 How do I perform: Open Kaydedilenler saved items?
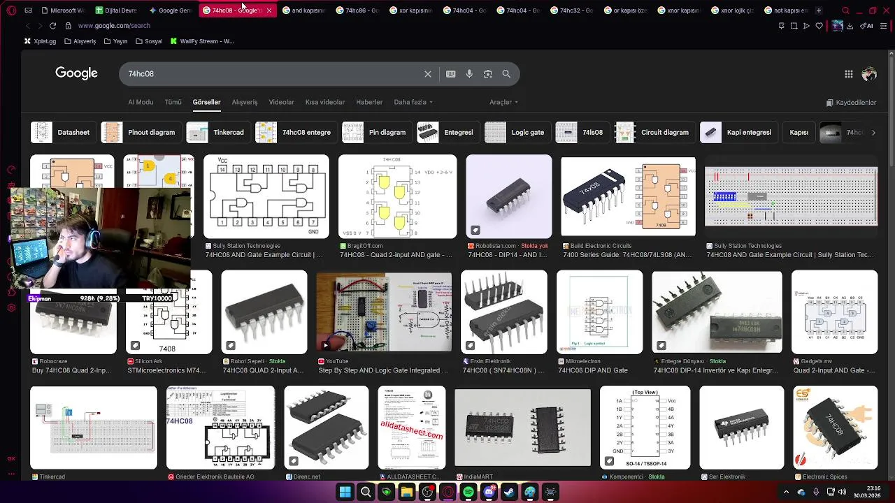[x=851, y=103]
